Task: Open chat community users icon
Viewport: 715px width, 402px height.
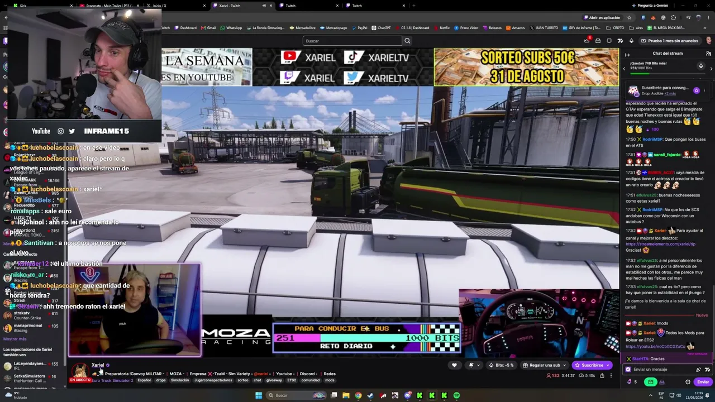Action: coord(708,54)
